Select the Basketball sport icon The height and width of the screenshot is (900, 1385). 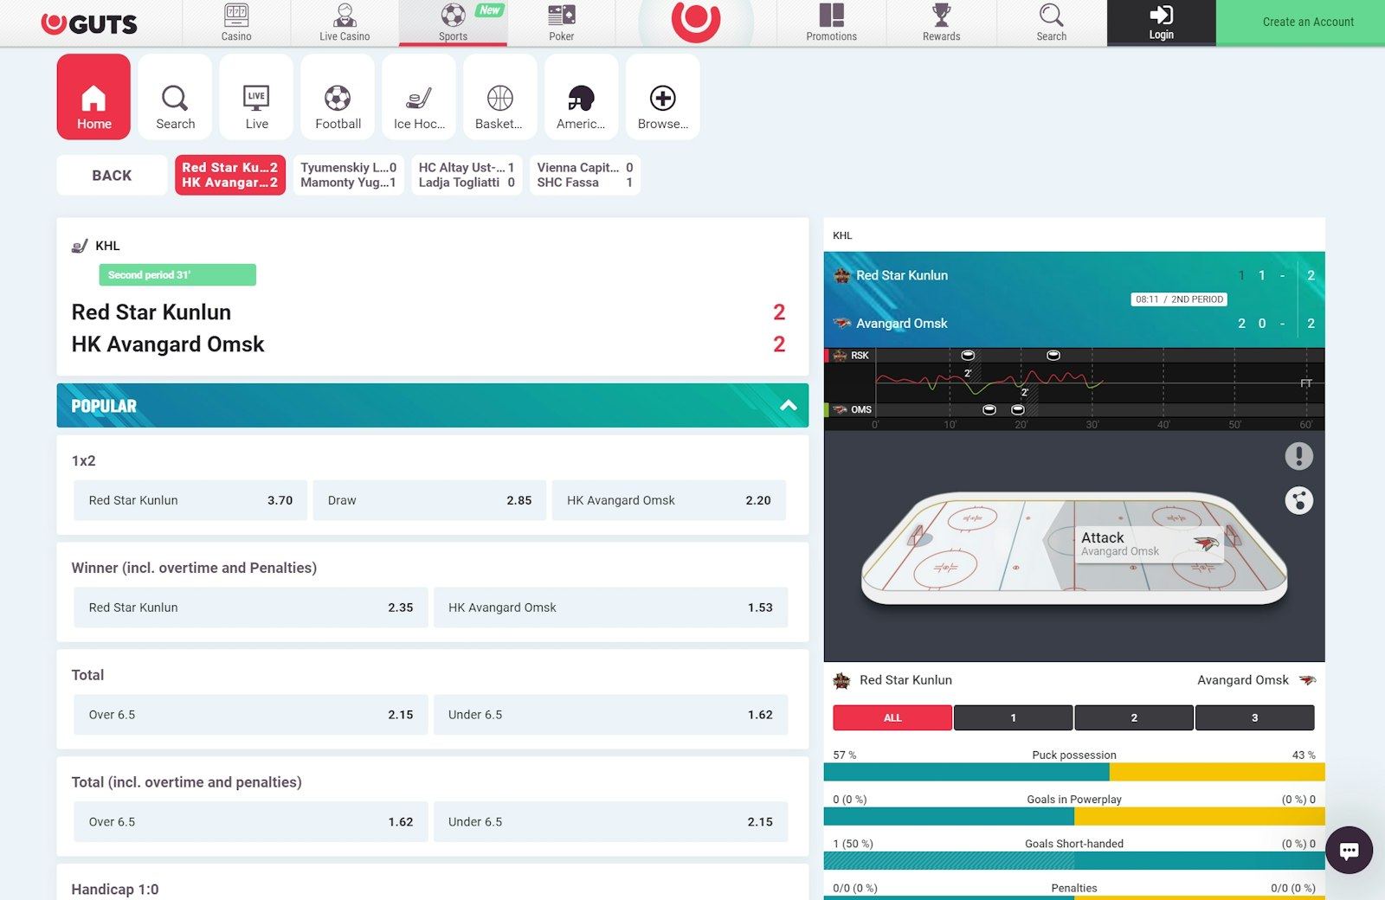(499, 98)
